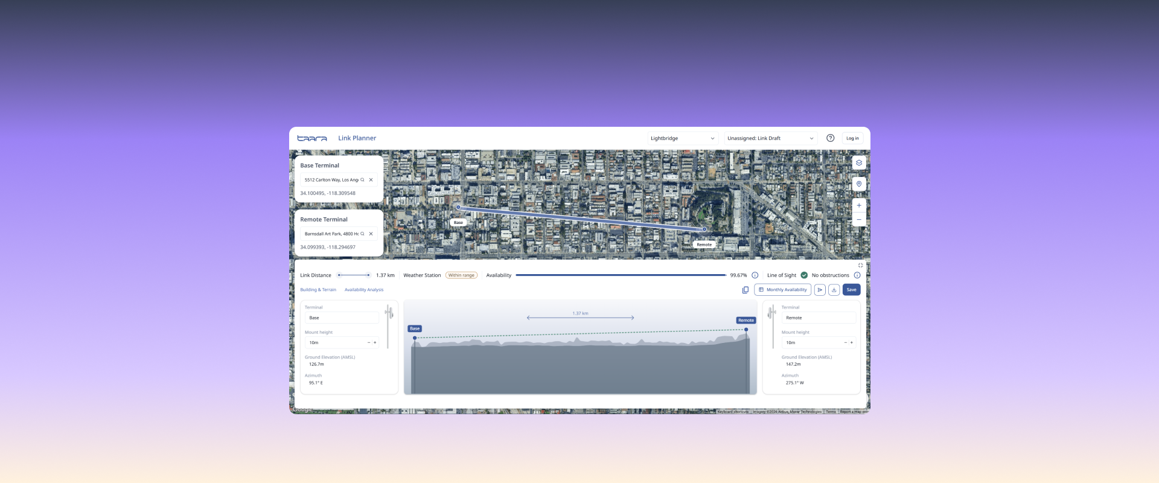Decrease Base mount height
The image size is (1159, 483).
pos(369,343)
